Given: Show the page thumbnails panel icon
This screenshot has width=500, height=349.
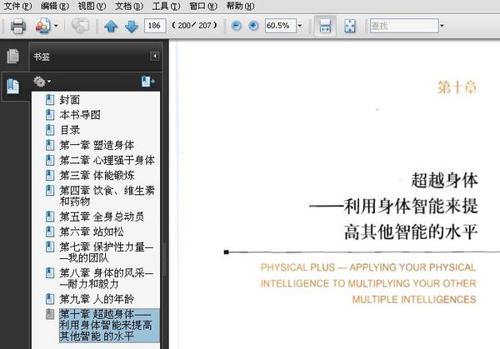Looking at the screenshot, I should coord(13,56).
